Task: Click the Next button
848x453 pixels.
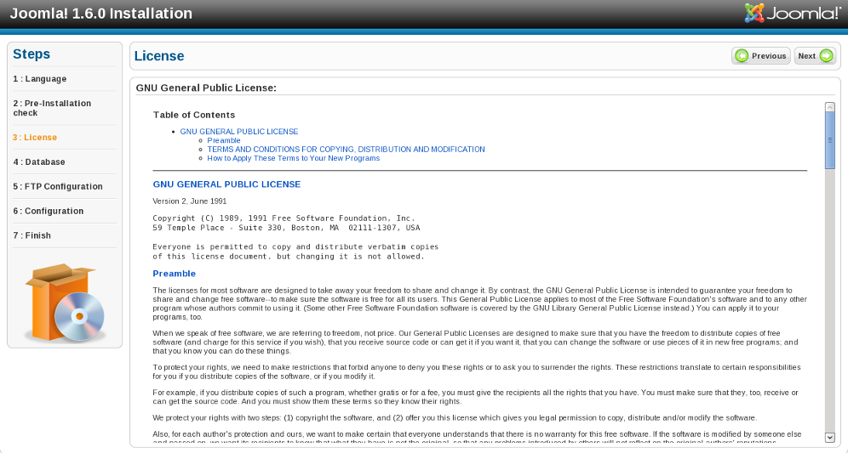Action: pos(815,55)
